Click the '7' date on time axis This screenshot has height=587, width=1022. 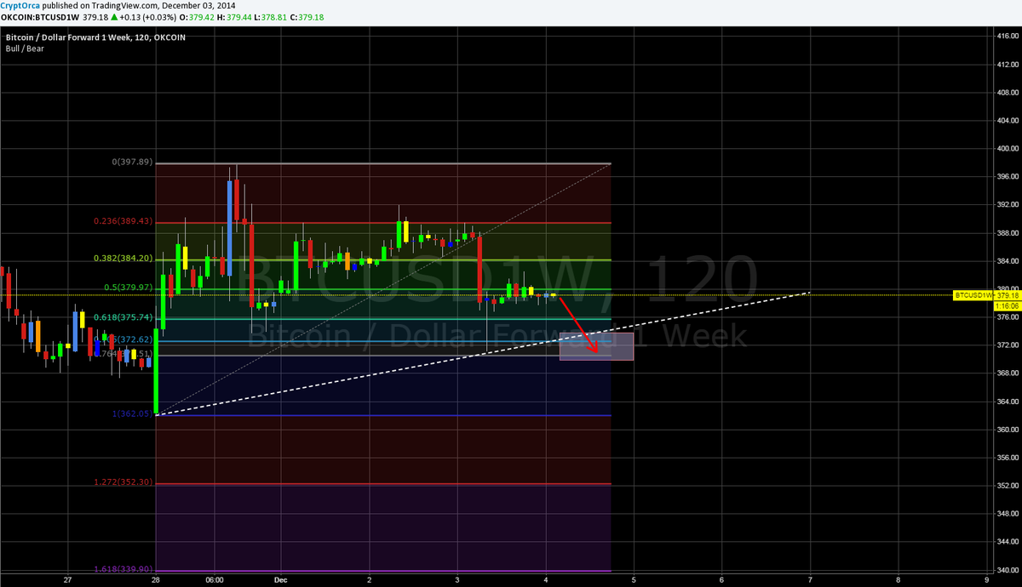[810, 580]
